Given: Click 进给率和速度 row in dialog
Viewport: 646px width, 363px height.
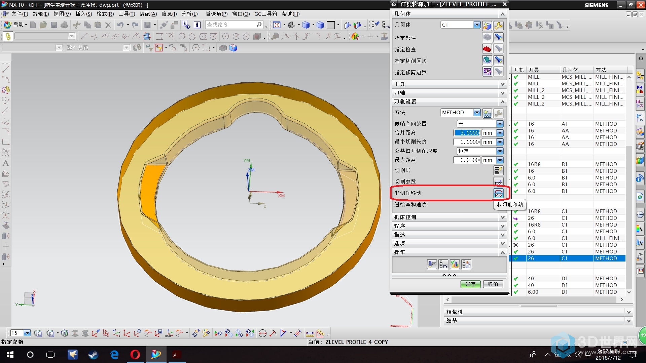Looking at the screenshot, I should click(449, 204).
